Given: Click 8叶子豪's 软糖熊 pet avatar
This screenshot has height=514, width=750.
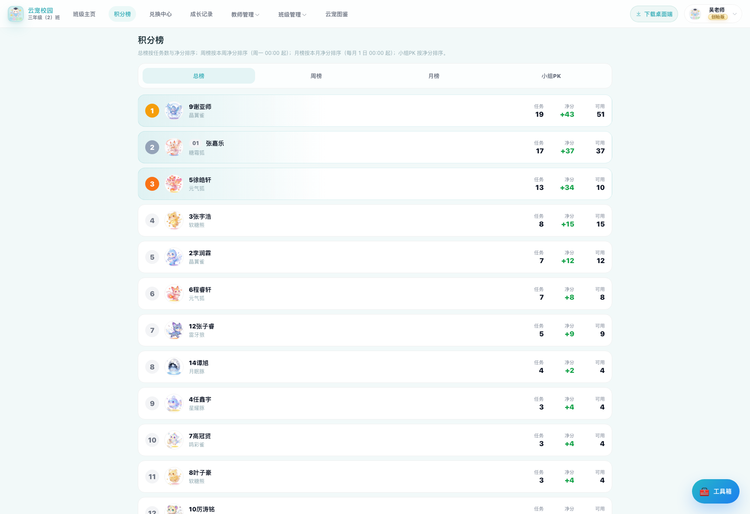Looking at the screenshot, I should click(x=174, y=477).
